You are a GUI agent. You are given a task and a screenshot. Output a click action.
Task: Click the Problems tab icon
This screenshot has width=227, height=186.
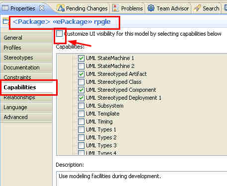tap(115, 8)
